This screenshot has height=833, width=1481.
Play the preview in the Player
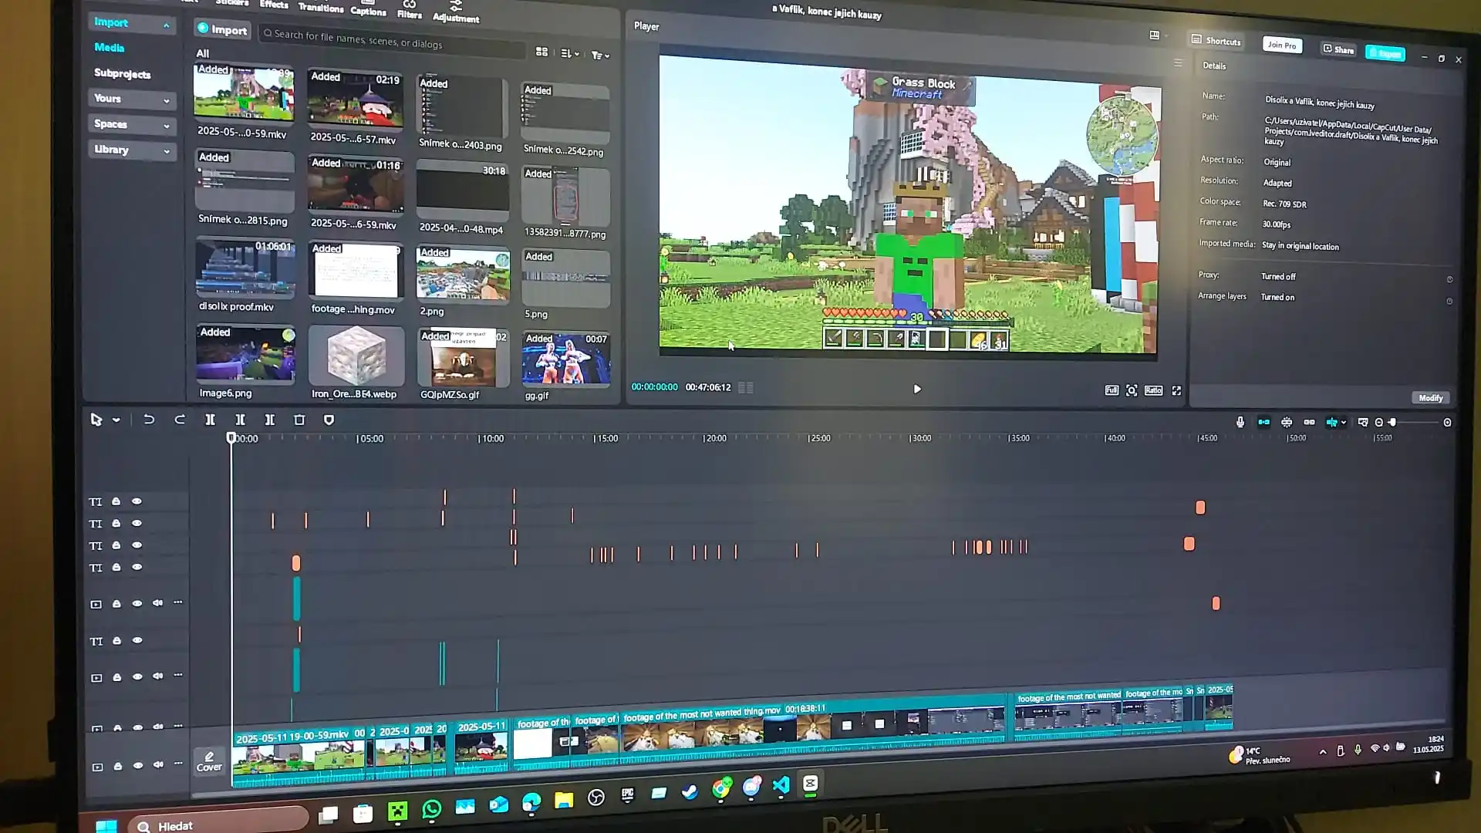tap(917, 389)
